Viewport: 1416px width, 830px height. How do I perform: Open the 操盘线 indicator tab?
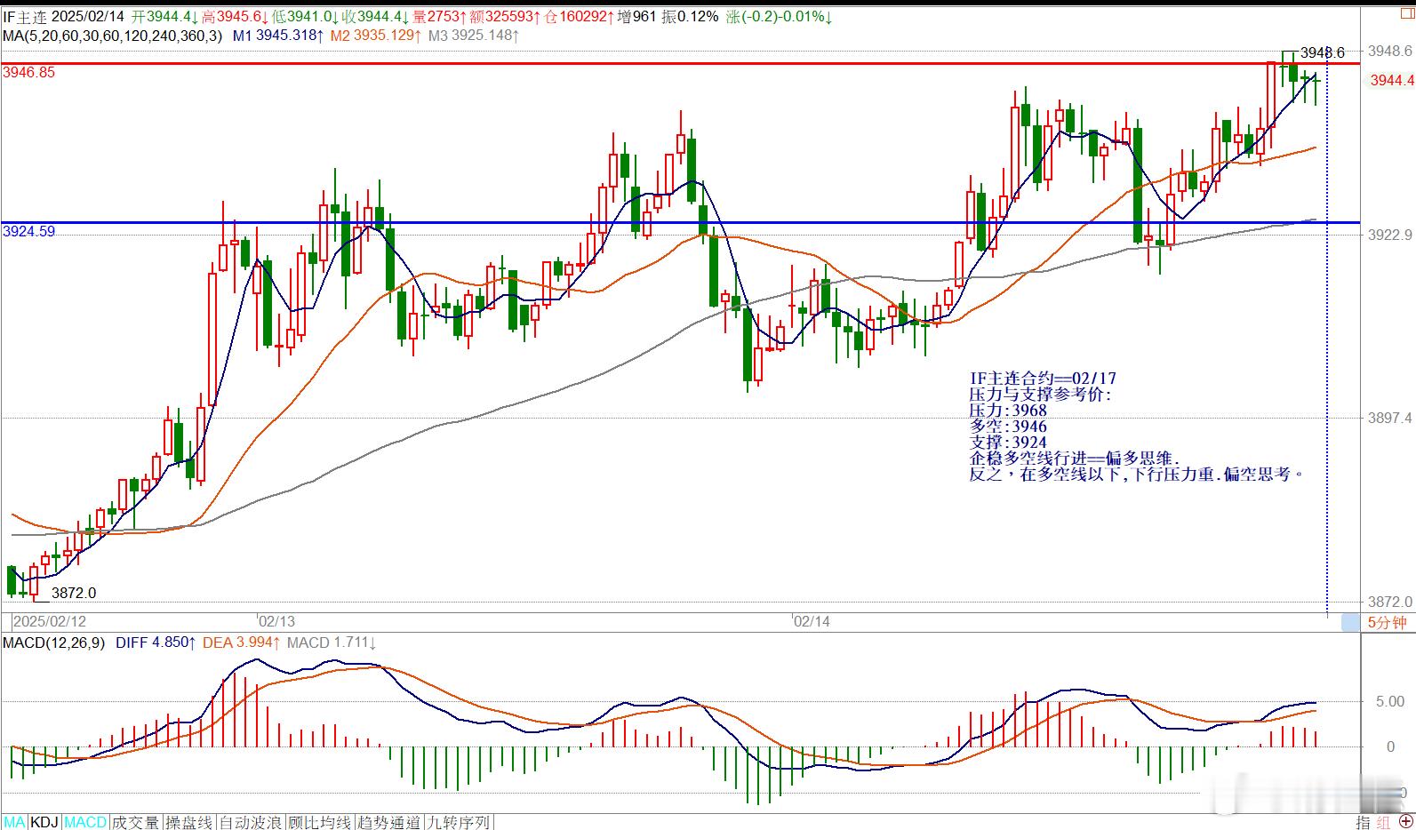click(x=189, y=822)
